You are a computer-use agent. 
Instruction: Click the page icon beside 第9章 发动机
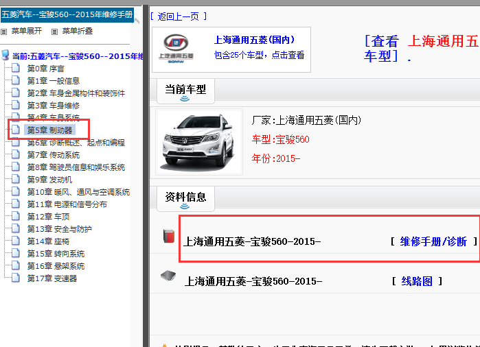(16, 179)
